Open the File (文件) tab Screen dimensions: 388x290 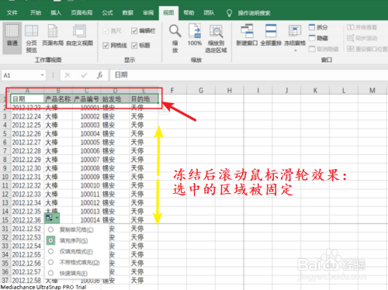tap(12, 12)
